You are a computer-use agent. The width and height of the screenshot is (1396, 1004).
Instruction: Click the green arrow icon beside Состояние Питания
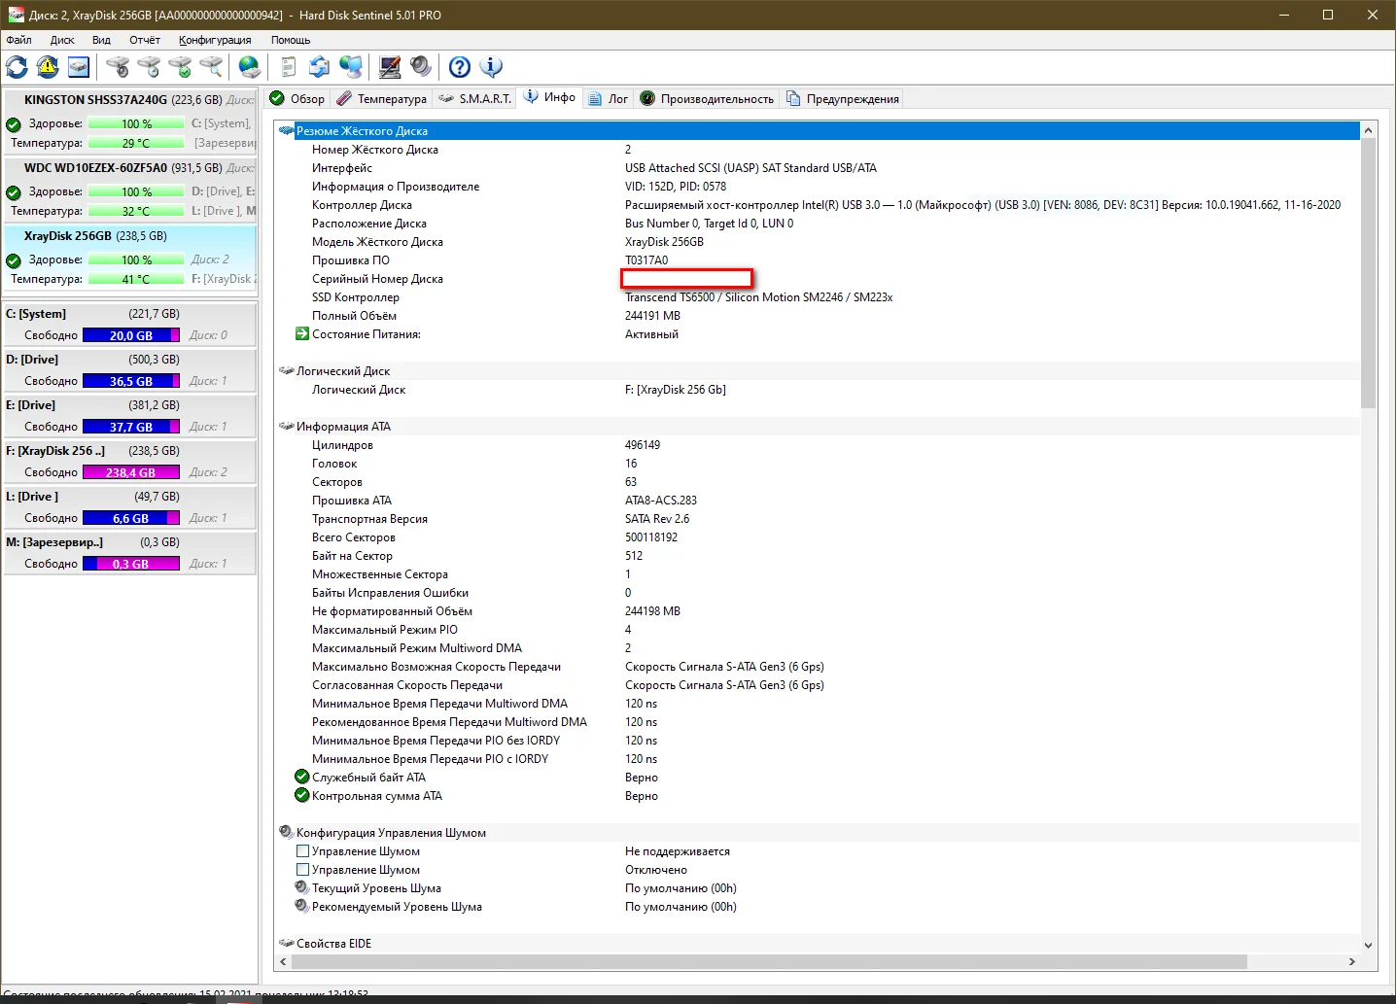[x=302, y=334]
